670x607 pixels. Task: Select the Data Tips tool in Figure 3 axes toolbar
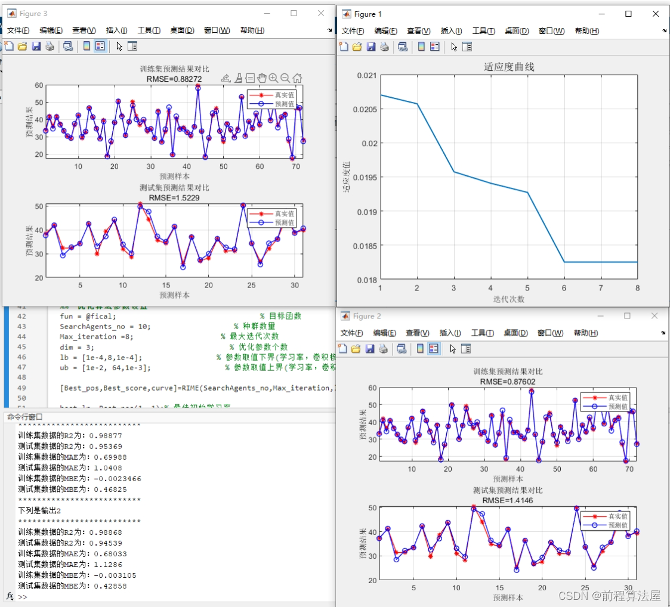(250, 78)
